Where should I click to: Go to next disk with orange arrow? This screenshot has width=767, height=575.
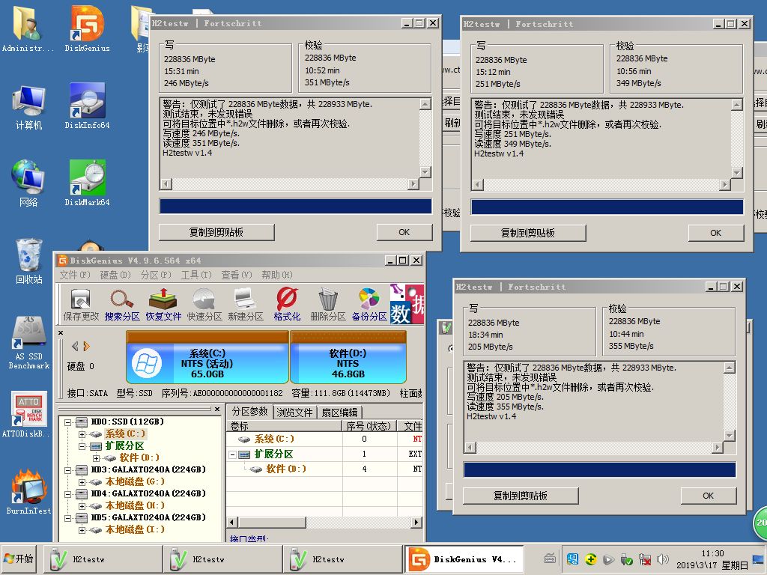(x=87, y=346)
